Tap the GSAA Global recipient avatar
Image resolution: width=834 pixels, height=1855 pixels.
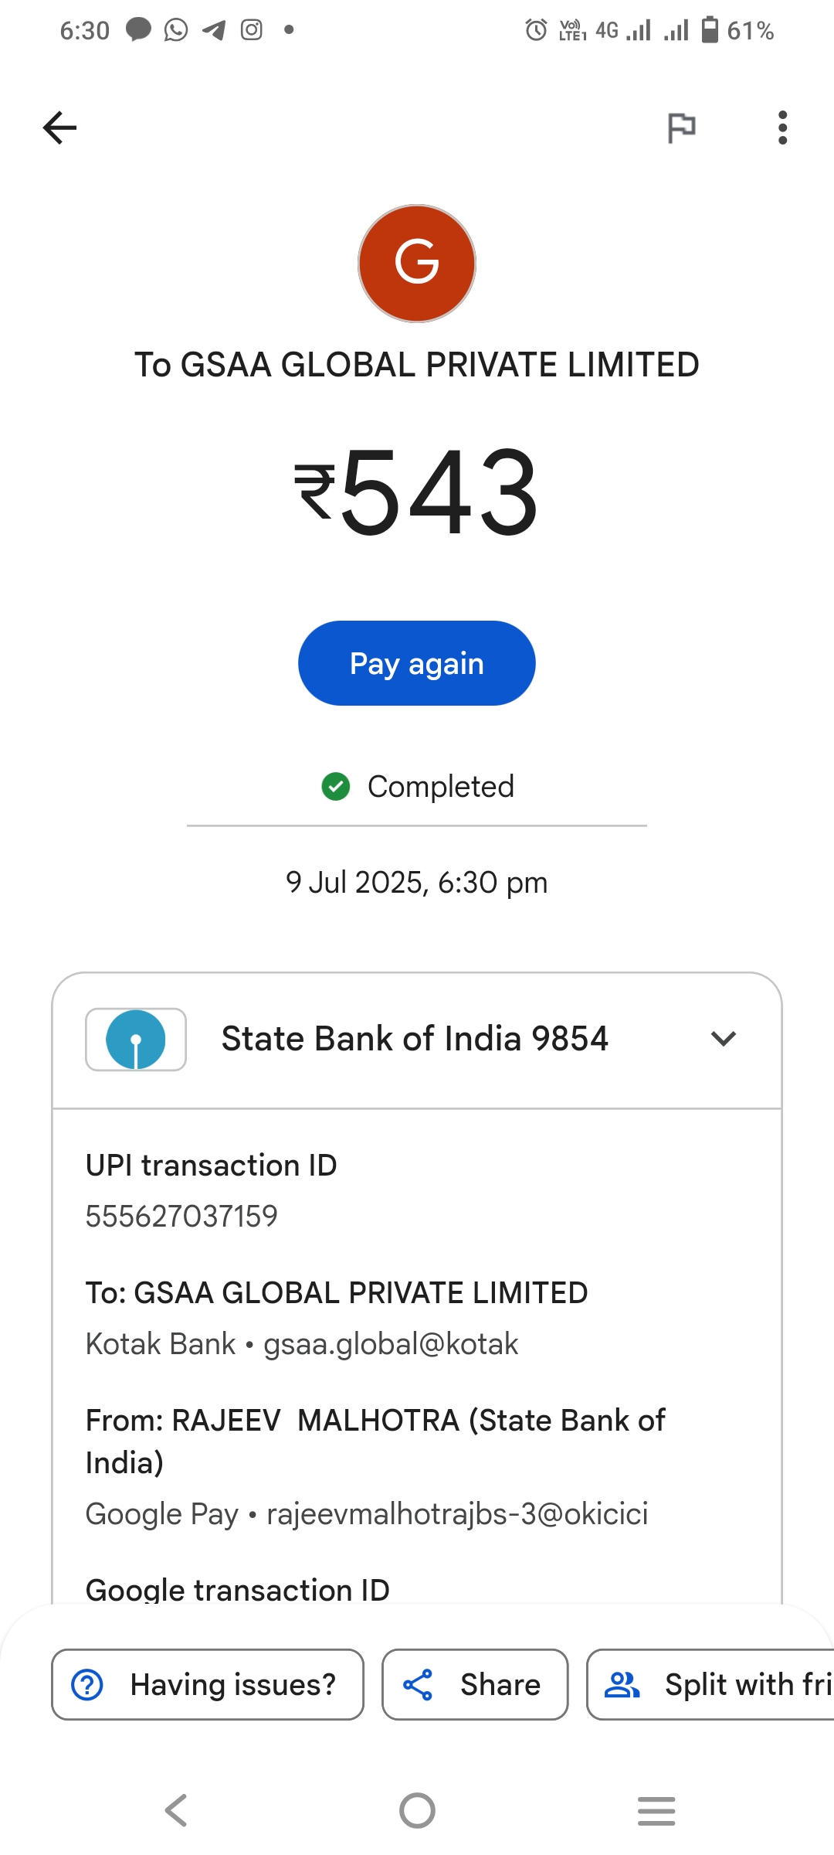pos(417,264)
